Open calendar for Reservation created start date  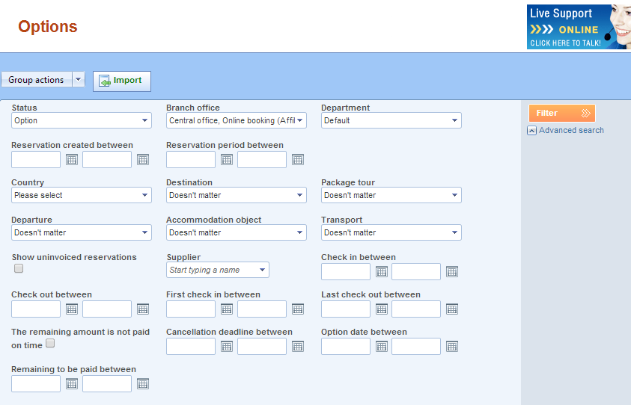coord(72,159)
